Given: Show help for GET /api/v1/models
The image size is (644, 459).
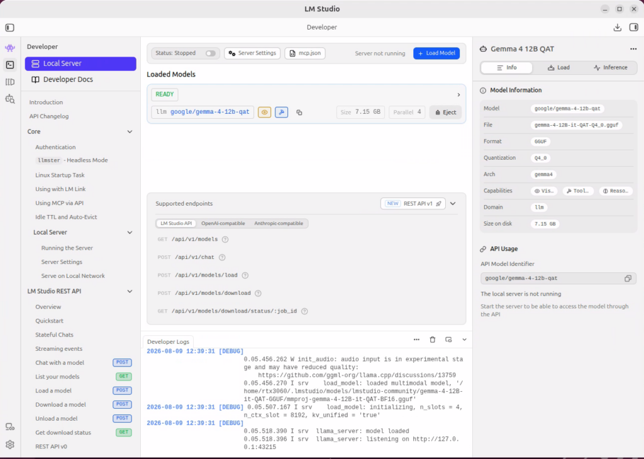Looking at the screenshot, I should coord(225,240).
